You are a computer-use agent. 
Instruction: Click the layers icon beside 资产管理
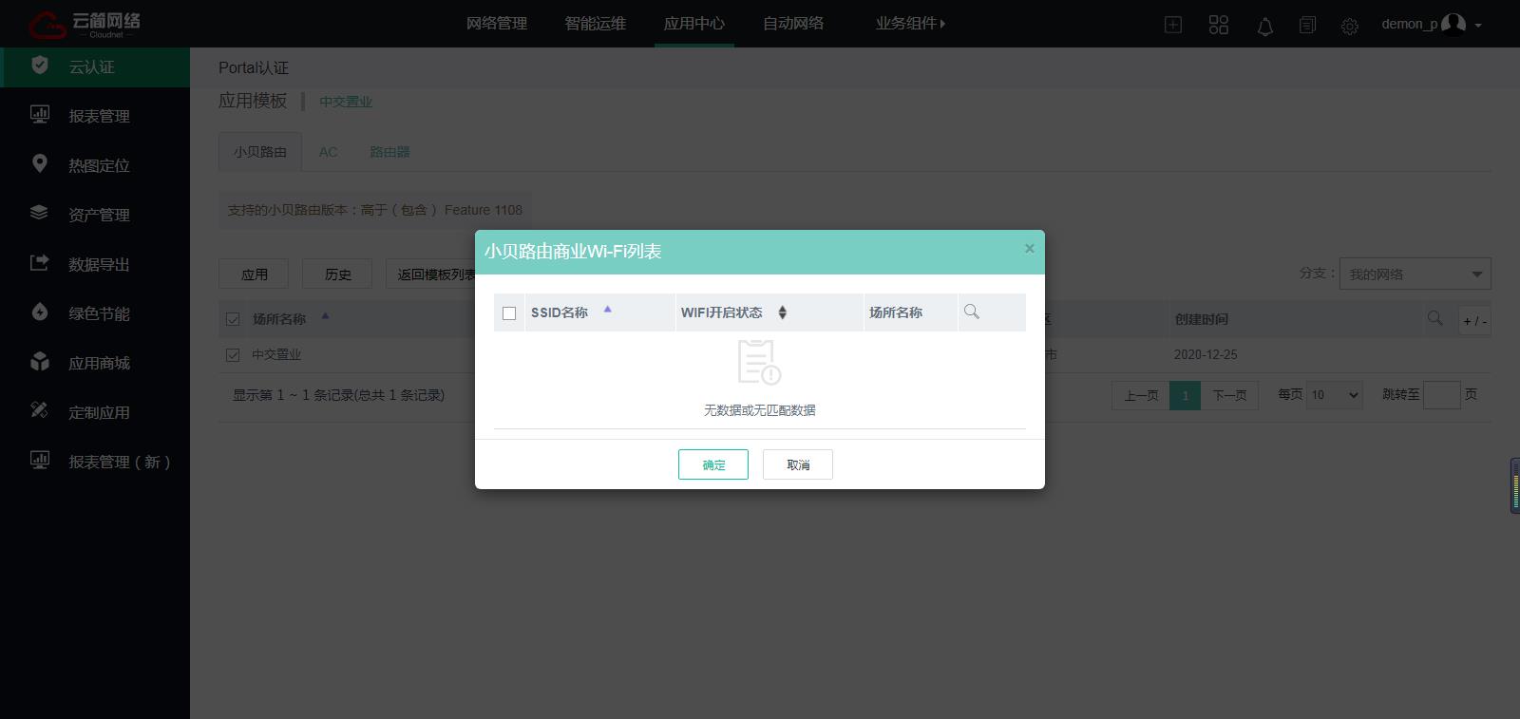(39, 213)
